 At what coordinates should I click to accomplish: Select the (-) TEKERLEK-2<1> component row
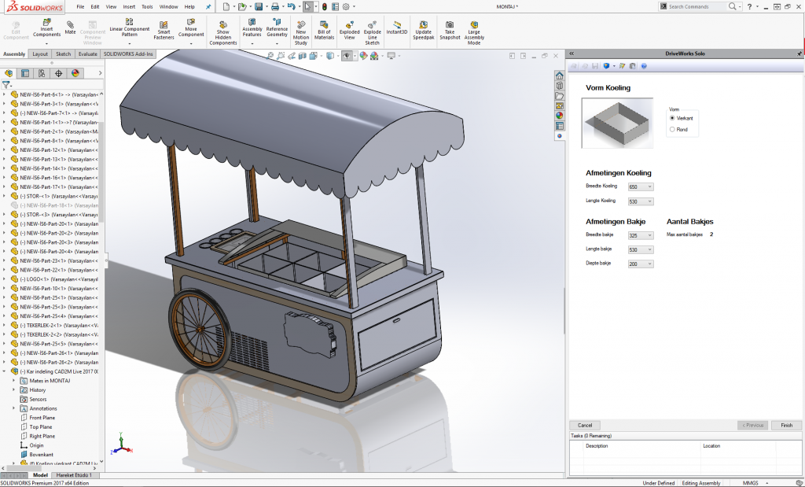[54, 325]
